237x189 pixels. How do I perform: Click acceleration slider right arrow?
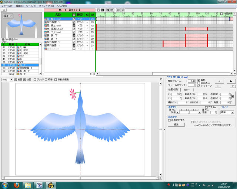200,113
